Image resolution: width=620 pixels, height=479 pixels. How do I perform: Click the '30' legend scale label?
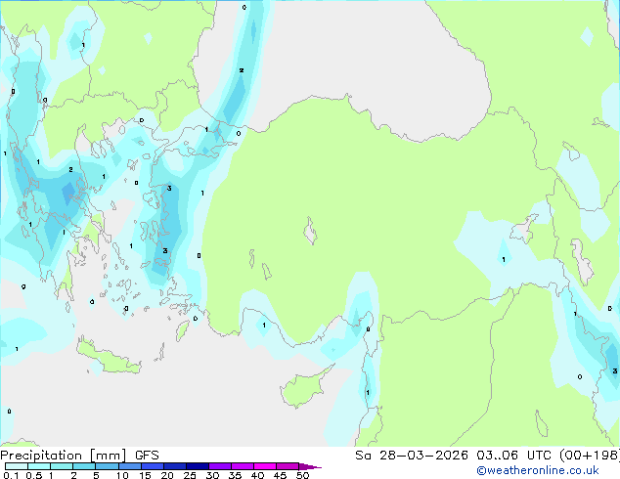click(212, 475)
